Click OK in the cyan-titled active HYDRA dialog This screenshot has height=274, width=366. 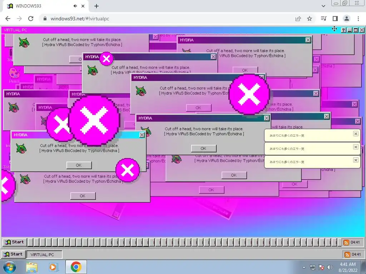tap(79, 165)
